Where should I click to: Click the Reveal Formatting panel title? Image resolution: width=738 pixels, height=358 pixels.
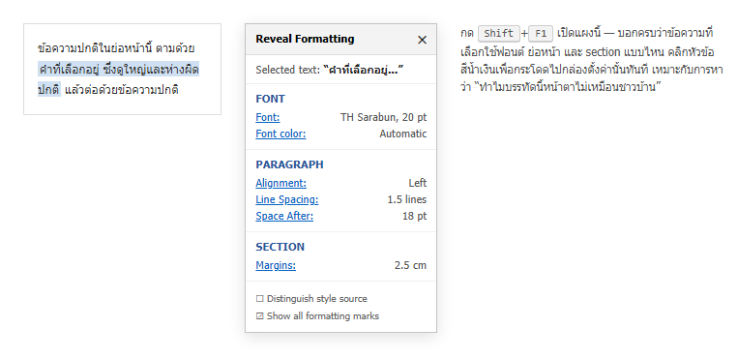(305, 39)
